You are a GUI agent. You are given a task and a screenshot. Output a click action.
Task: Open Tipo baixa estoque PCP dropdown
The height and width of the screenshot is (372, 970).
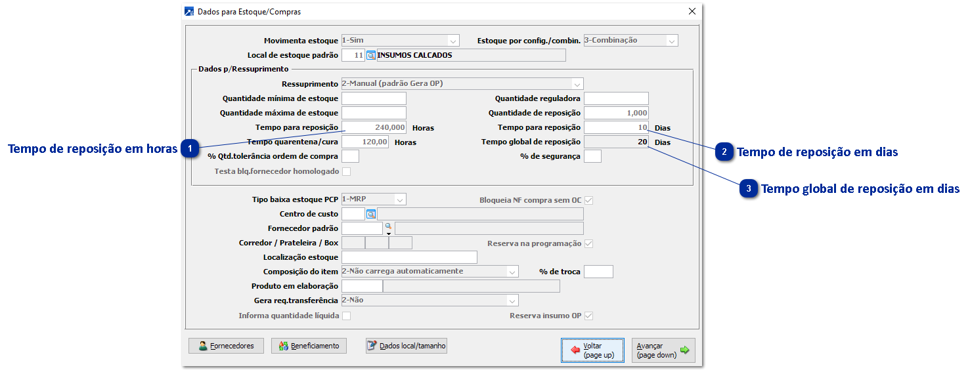click(x=399, y=199)
